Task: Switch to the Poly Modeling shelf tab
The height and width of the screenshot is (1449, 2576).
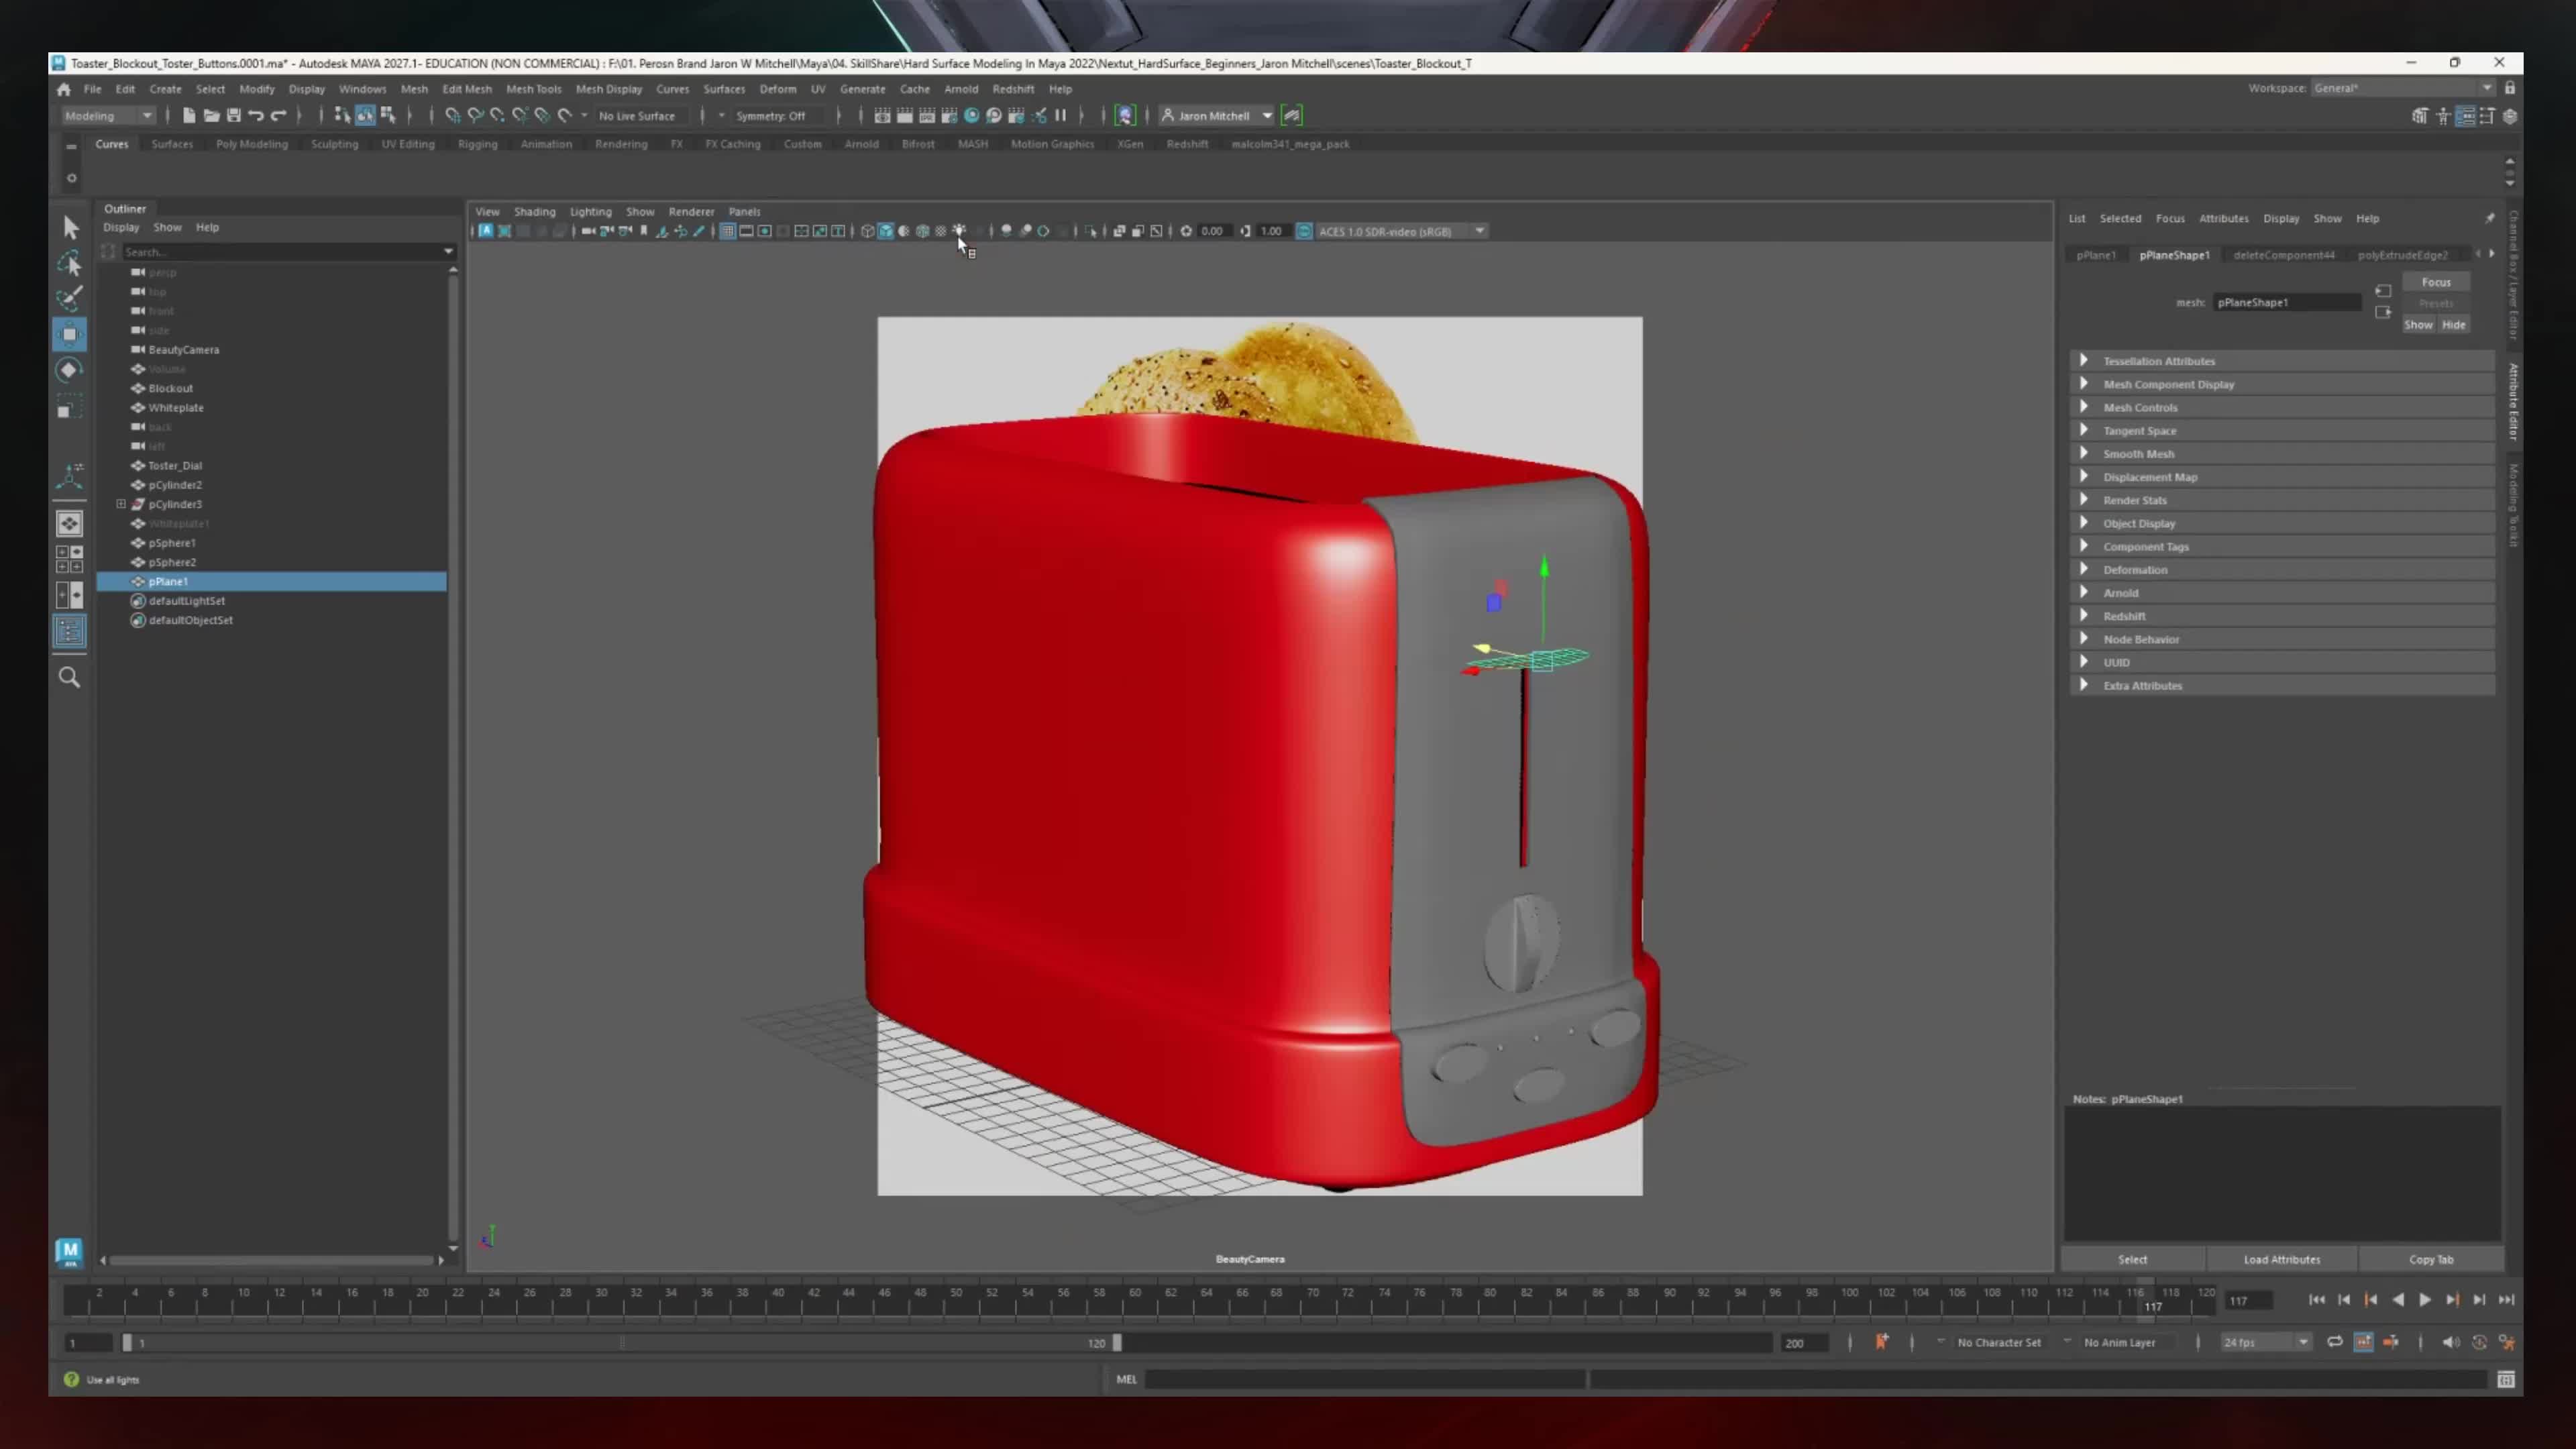Action: [251, 144]
